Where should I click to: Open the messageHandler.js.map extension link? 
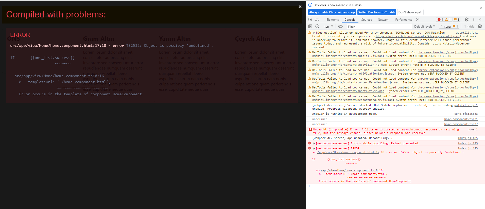pos(352,100)
